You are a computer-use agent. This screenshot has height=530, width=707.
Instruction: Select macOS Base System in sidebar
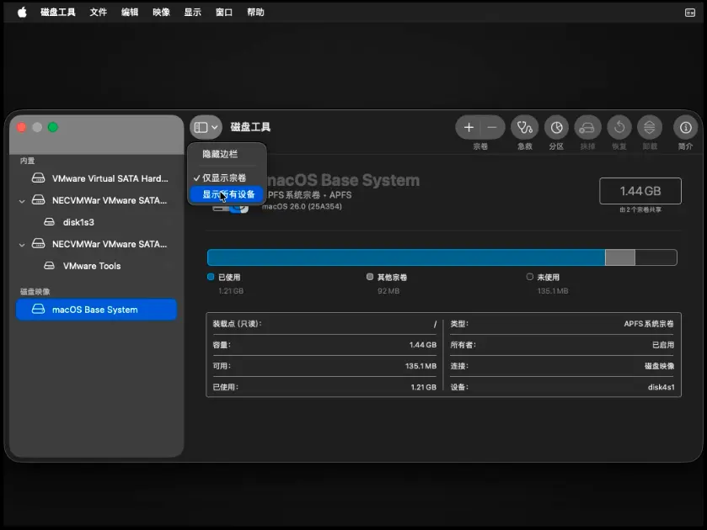(x=96, y=310)
